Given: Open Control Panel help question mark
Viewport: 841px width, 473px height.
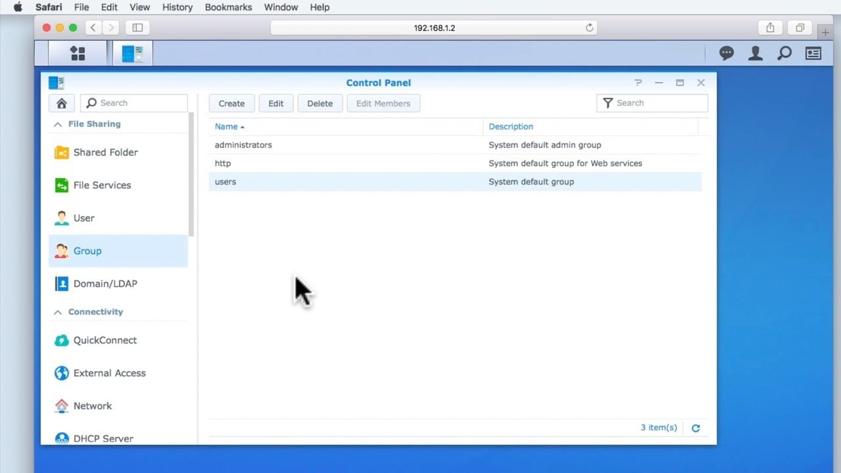Looking at the screenshot, I should pos(638,83).
